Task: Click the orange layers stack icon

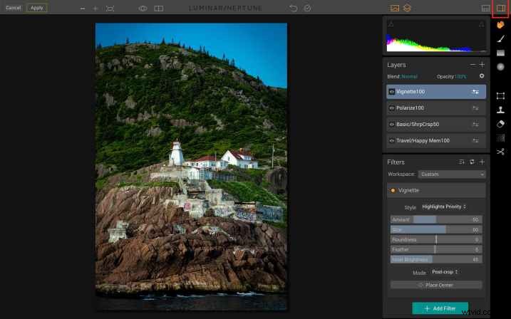Action: [x=407, y=8]
